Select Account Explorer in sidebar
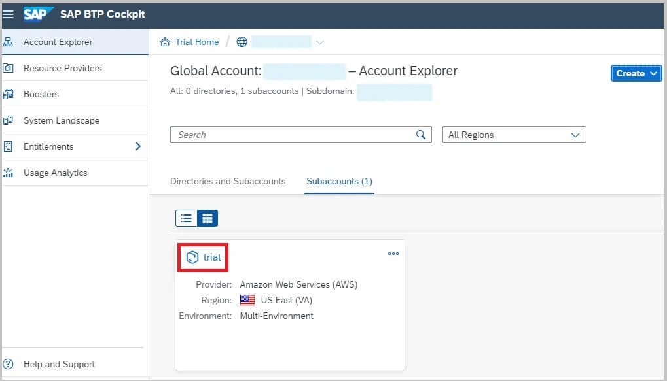Screen dimensions: 667x381 point(75,42)
